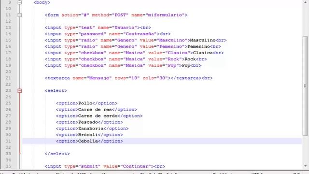Screen dimensions: 309x174
Task: Place cursor in the checkbox line with value "Clasica"
Action: [x=134, y=53]
